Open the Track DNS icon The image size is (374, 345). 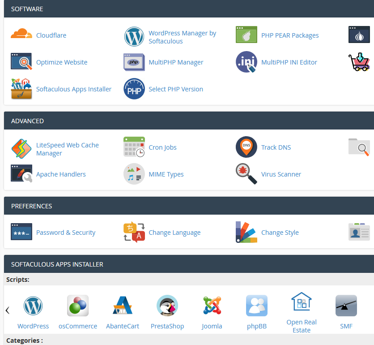[246, 147]
